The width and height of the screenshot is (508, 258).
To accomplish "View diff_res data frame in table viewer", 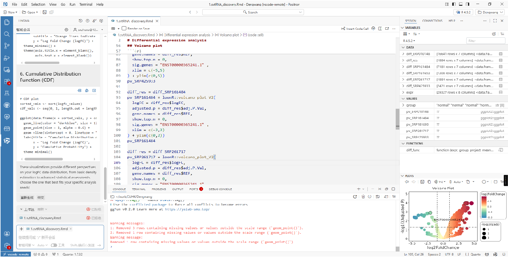I will click(x=501, y=60).
